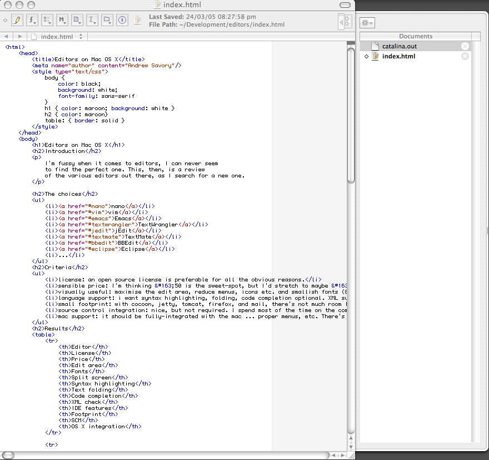The width and height of the screenshot is (489, 460).
Task: Click the File Path text in the toolbar
Action: pos(217,24)
